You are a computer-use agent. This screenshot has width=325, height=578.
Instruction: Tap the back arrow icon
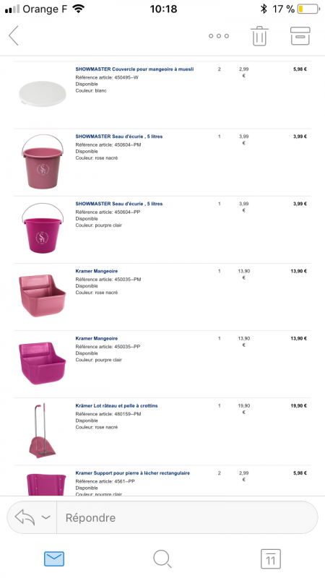(14, 35)
